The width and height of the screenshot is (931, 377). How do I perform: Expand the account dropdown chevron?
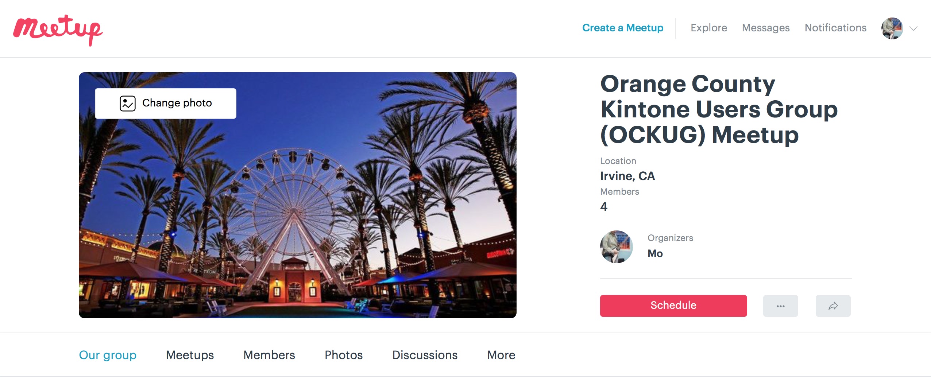(913, 28)
